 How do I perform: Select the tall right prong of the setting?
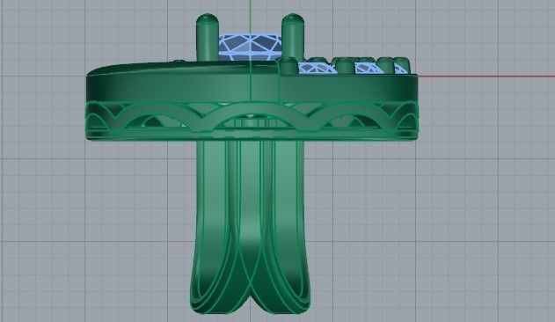click(x=293, y=36)
